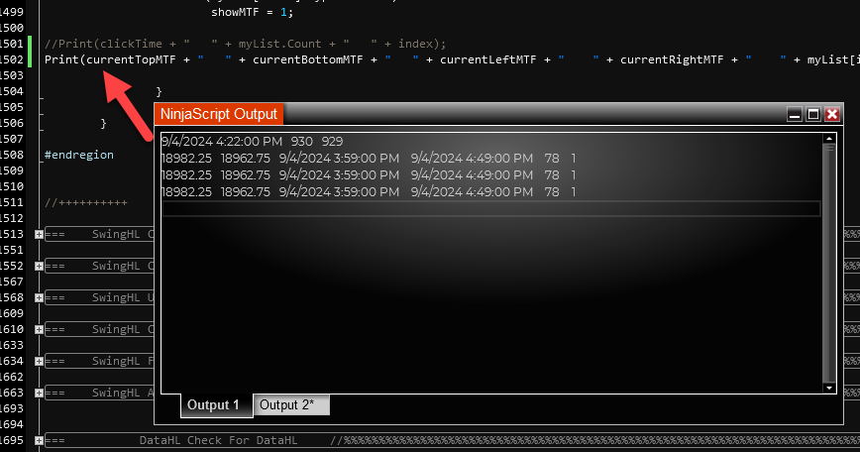The height and width of the screenshot is (452, 860).
Task: Click the #endregion directive
Action: [79, 155]
